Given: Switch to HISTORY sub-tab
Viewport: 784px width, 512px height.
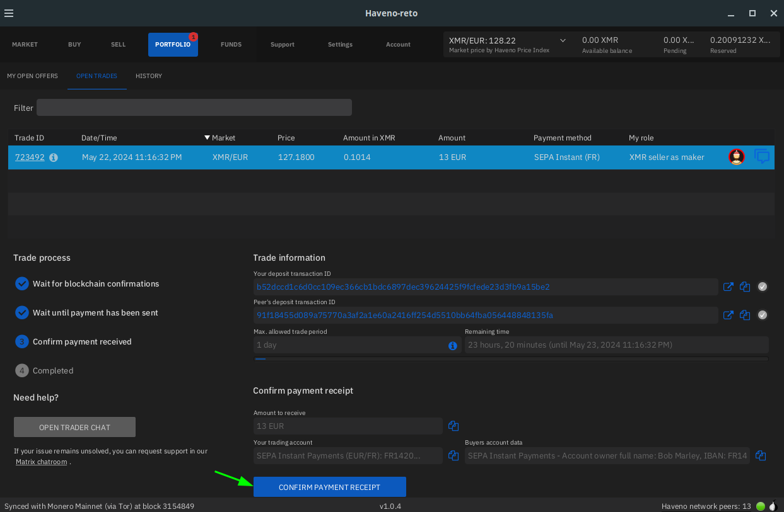Looking at the screenshot, I should [x=149, y=76].
